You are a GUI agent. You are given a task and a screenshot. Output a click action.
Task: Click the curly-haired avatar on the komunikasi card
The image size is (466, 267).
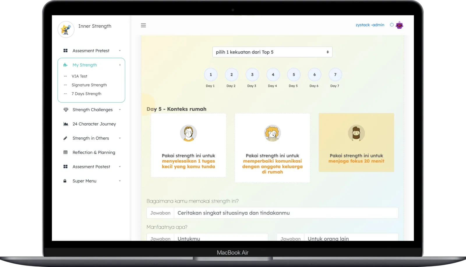click(272, 133)
